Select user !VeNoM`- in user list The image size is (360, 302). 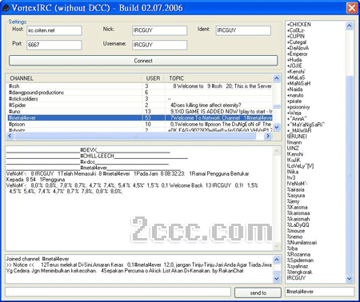click(x=297, y=184)
